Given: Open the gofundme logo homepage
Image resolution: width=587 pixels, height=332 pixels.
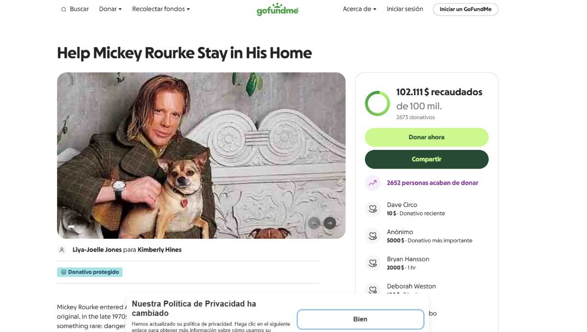Looking at the screenshot, I should [x=277, y=9].
